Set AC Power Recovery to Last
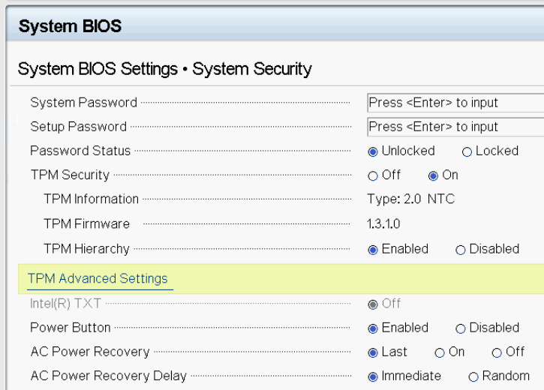The height and width of the screenshot is (390, 544). tap(373, 352)
